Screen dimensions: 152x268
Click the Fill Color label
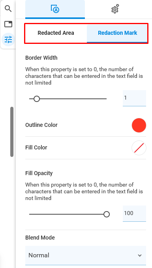[x=36, y=147]
